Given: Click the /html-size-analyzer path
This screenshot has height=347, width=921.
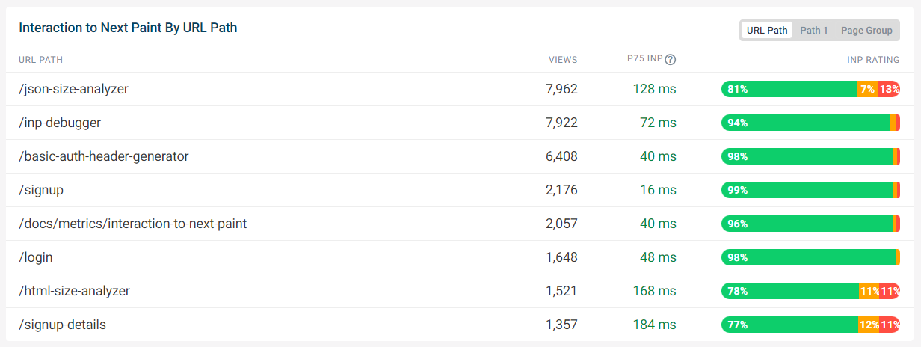Looking at the screenshot, I should [x=74, y=291].
